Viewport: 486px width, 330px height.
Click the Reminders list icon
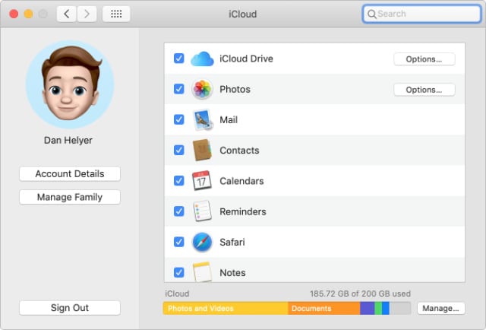pos(203,211)
